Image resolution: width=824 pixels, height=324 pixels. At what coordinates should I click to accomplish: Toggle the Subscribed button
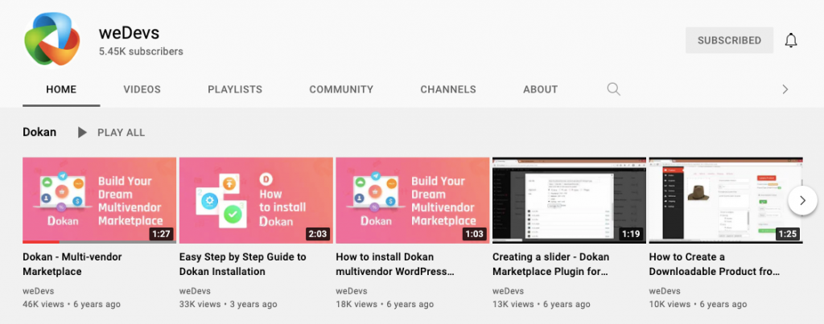tap(729, 40)
